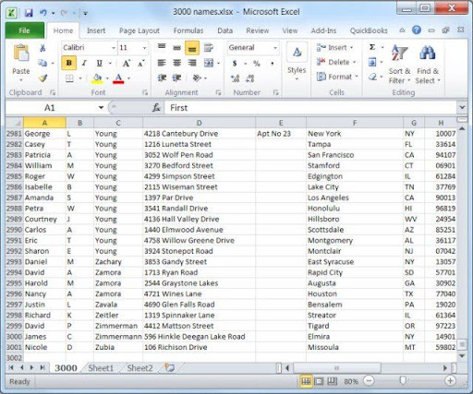Click the AutoSum sigma icon
473x394 pixels.
click(x=372, y=47)
